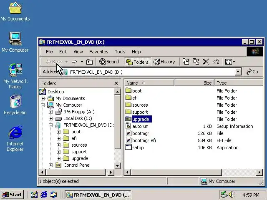Screen dimensions: 267x200
Task: Select the bootmgr file
Action: click(x=141, y=133)
